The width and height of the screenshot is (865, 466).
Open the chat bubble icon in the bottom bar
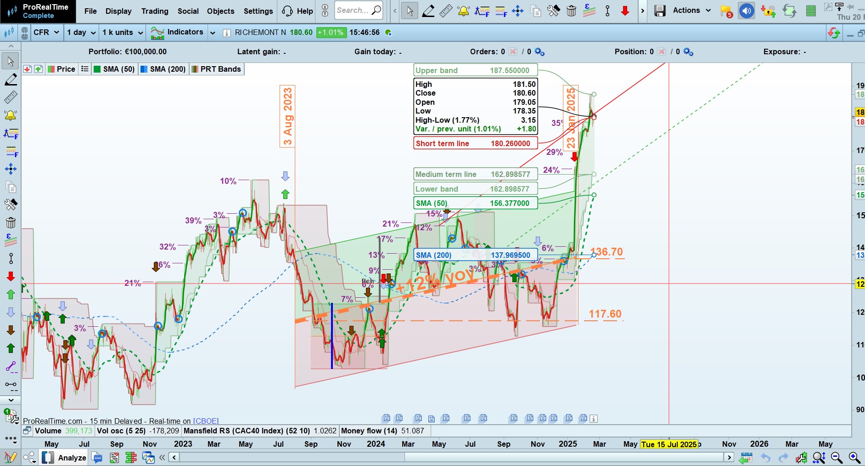[97, 458]
